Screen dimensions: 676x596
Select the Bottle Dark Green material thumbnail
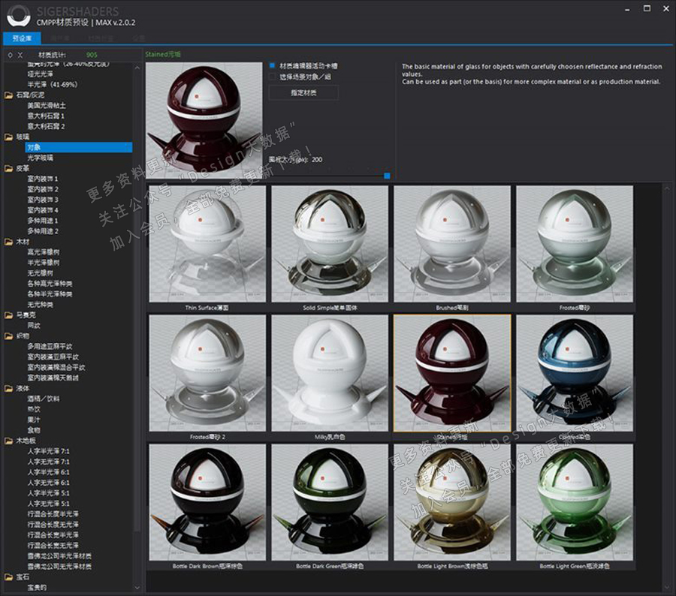tap(330, 501)
